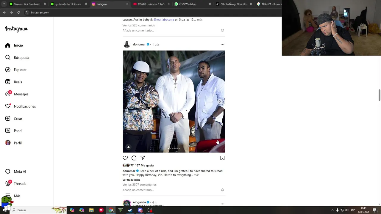Open Copilot from the taskbar
The image size is (381, 214).
(72, 210)
